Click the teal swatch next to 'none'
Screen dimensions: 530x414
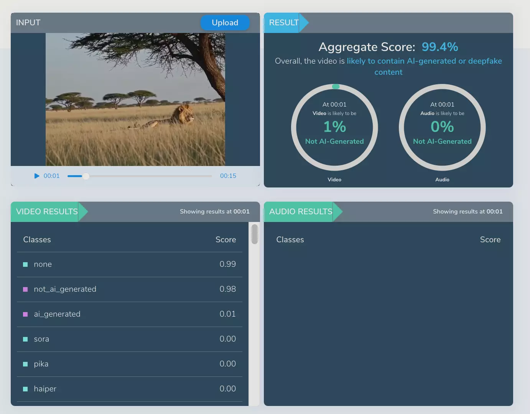click(x=25, y=264)
